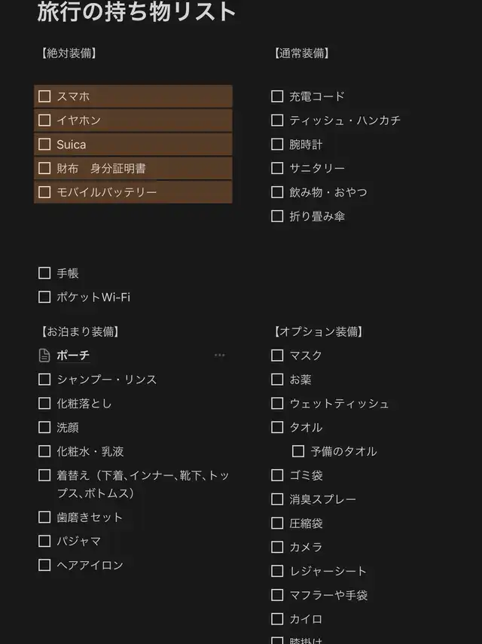482x644 pixels.
Task: Check the ヘアアイロン checkbox
Action: [44, 565]
